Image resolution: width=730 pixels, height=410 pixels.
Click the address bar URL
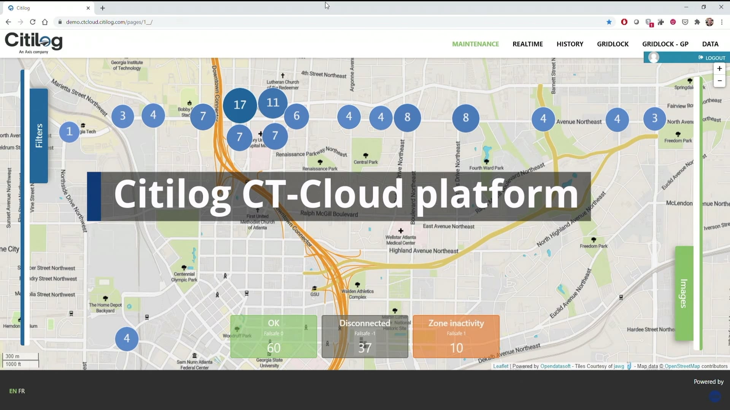pyautogui.click(x=109, y=22)
